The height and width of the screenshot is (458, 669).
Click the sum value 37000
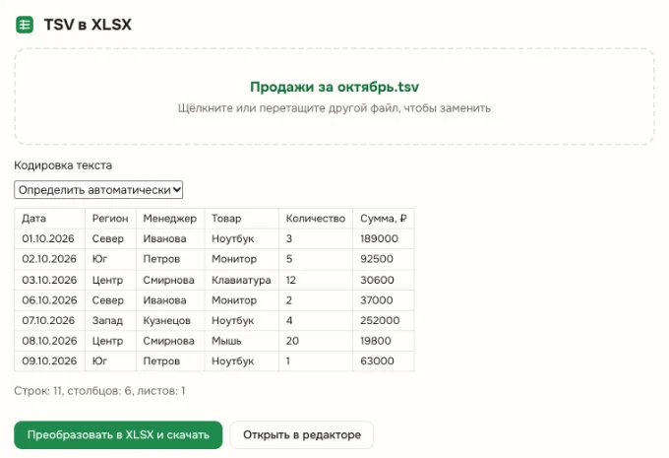tap(384, 300)
